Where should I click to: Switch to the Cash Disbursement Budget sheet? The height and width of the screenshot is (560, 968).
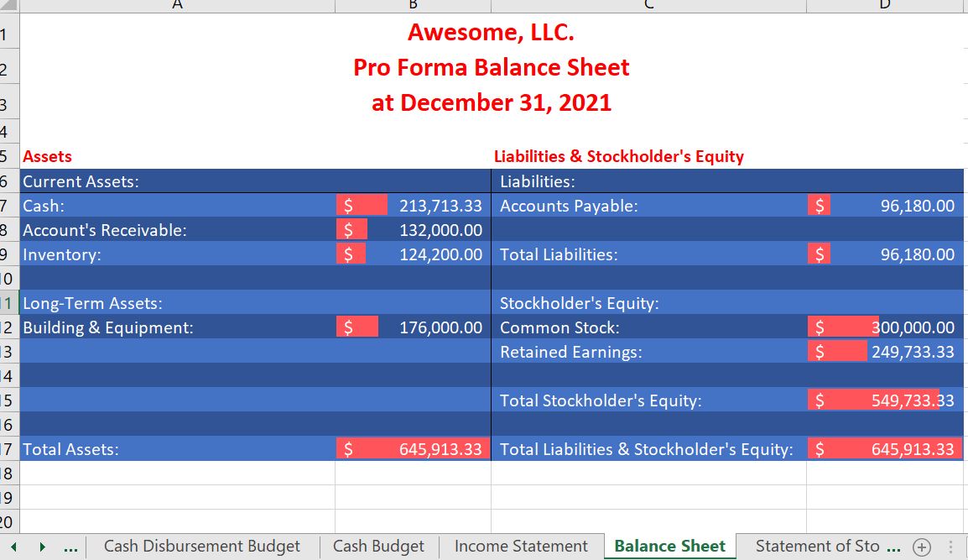201,545
